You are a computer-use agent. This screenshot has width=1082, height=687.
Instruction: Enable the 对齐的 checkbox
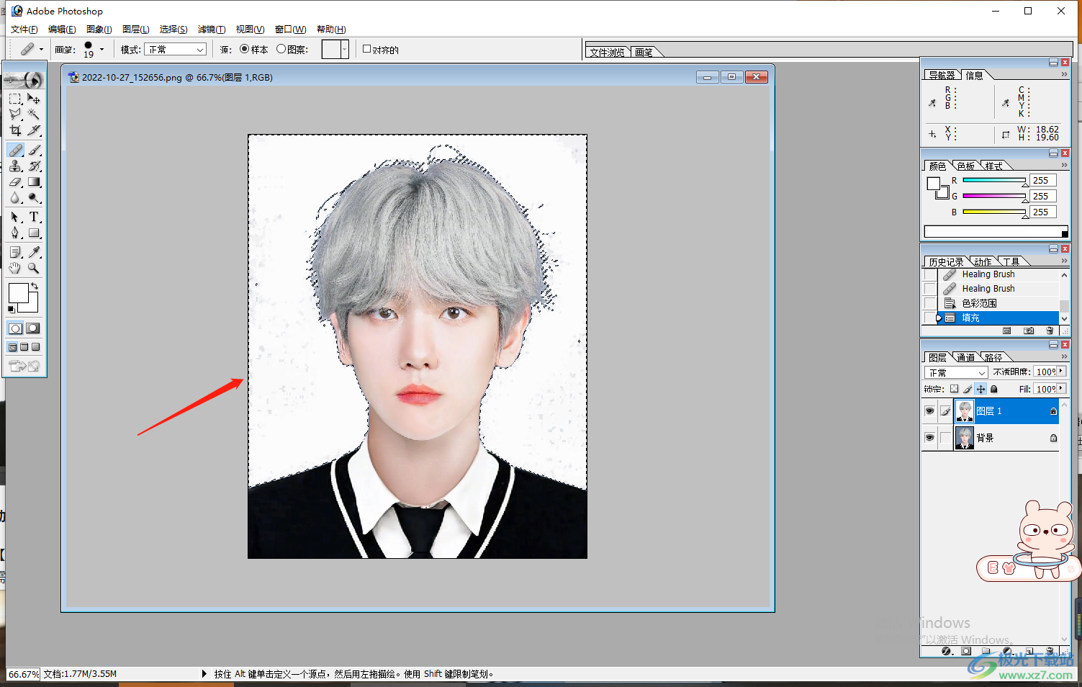pyautogui.click(x=367, y=49)
